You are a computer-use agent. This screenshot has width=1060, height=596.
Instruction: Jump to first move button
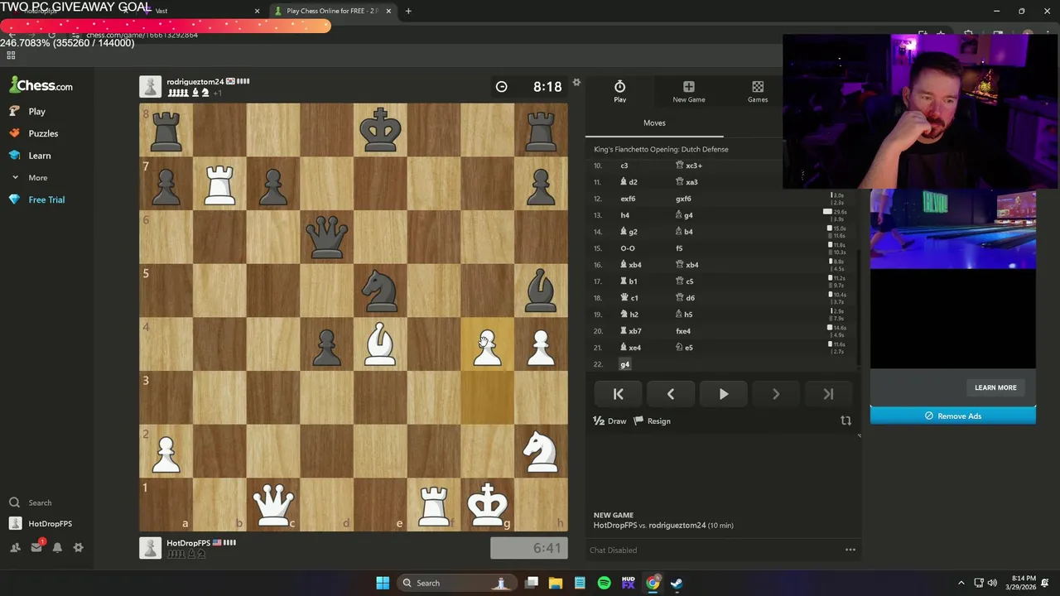click(x=618, y=394)
